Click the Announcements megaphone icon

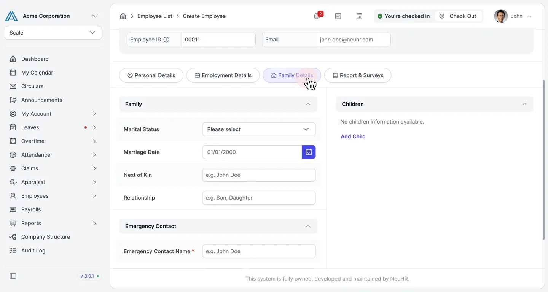coord(13,100)
